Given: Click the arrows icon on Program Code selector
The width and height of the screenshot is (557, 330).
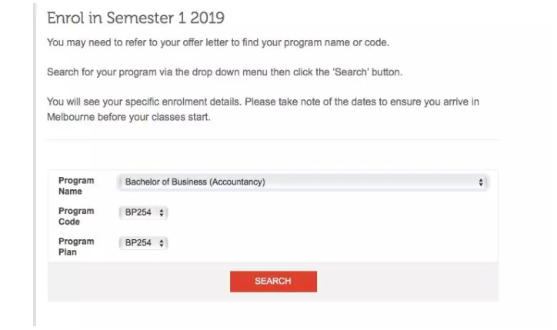Looking at the screenshot, I should pyautogui.click(x=162, y=212).
